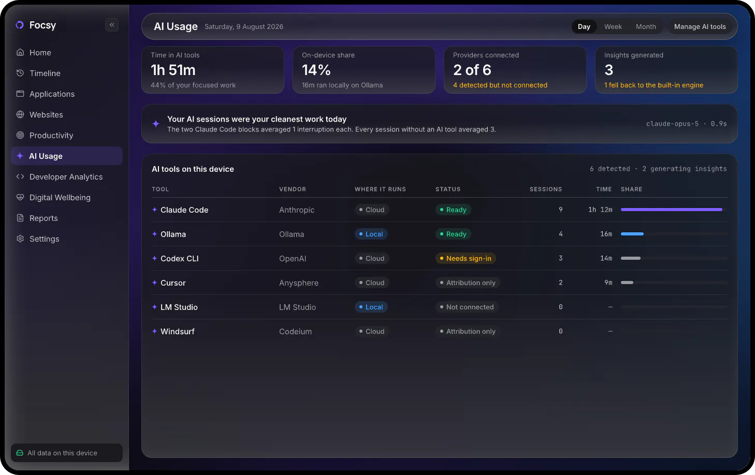Click the WHERE IT RUNS column header

click(380, 189)
